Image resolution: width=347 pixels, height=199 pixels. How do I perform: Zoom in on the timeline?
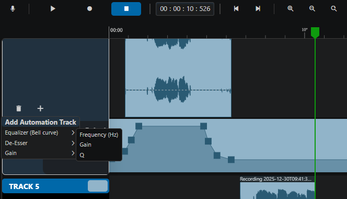[x=291, y=9]
